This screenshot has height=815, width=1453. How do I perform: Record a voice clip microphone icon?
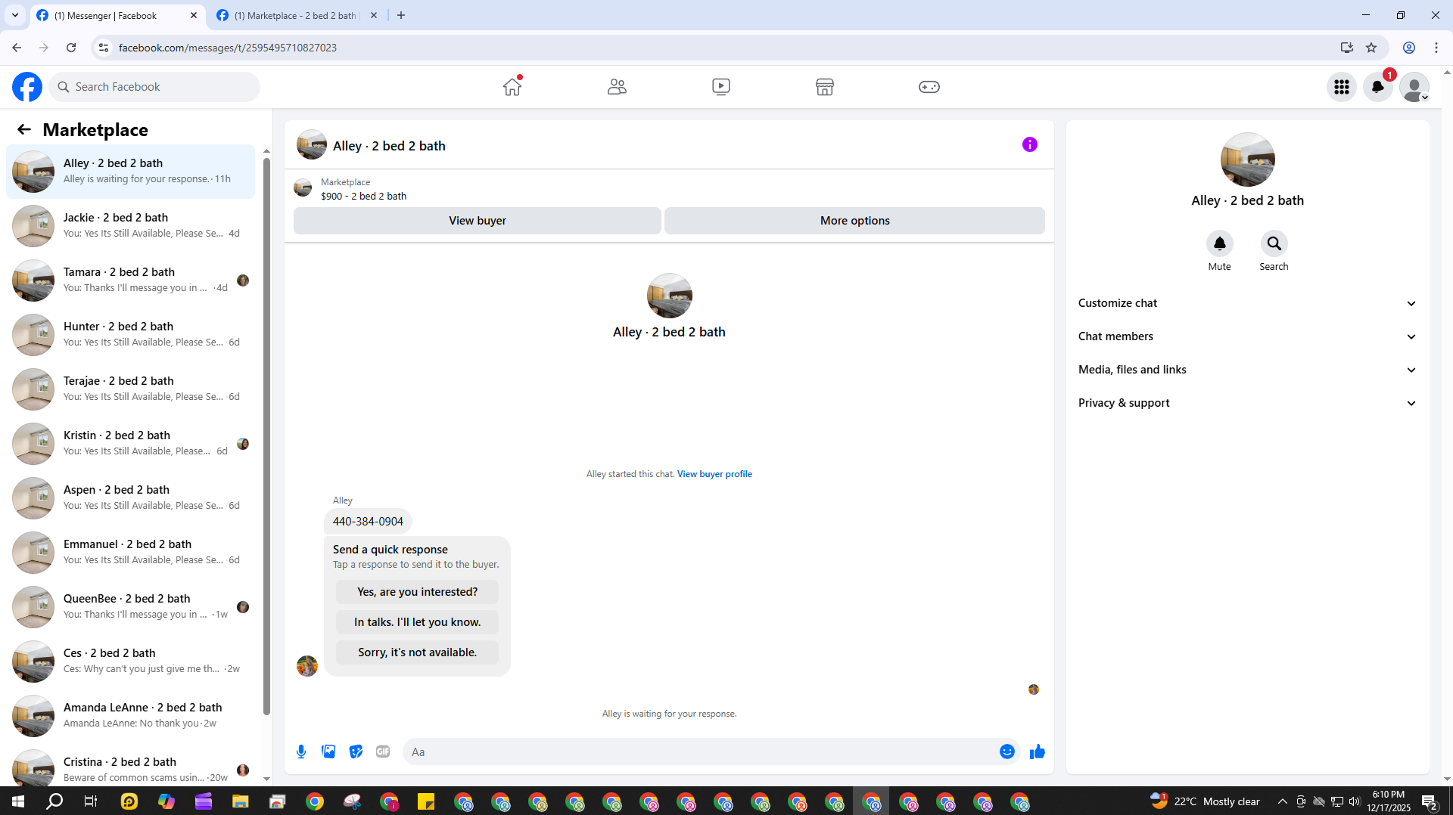301,751
